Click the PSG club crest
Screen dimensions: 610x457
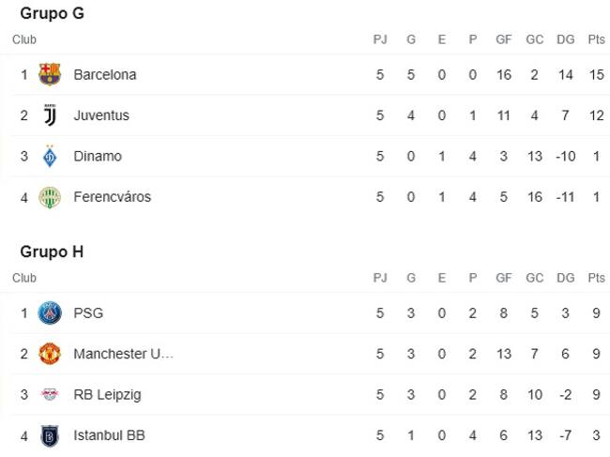coord(50,312)
